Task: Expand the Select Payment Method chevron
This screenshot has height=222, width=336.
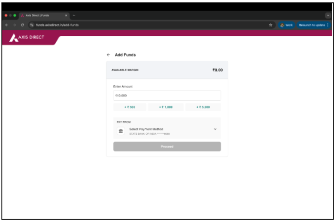Action: (215, 129)
